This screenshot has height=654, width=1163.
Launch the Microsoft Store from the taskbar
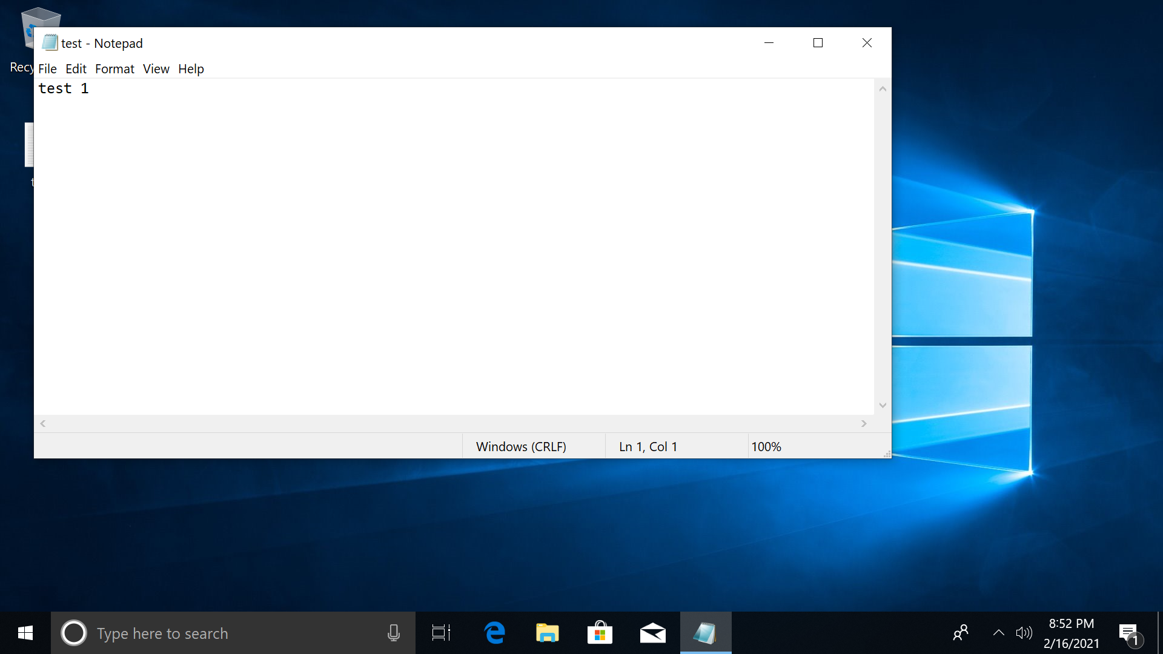coord(600,633)
